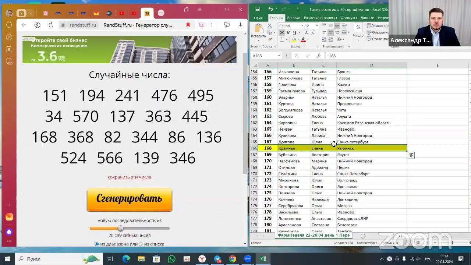Open Google Chrome from the taskbar
The height and width of the screenshot is (265, 471).
click(232, 259)
